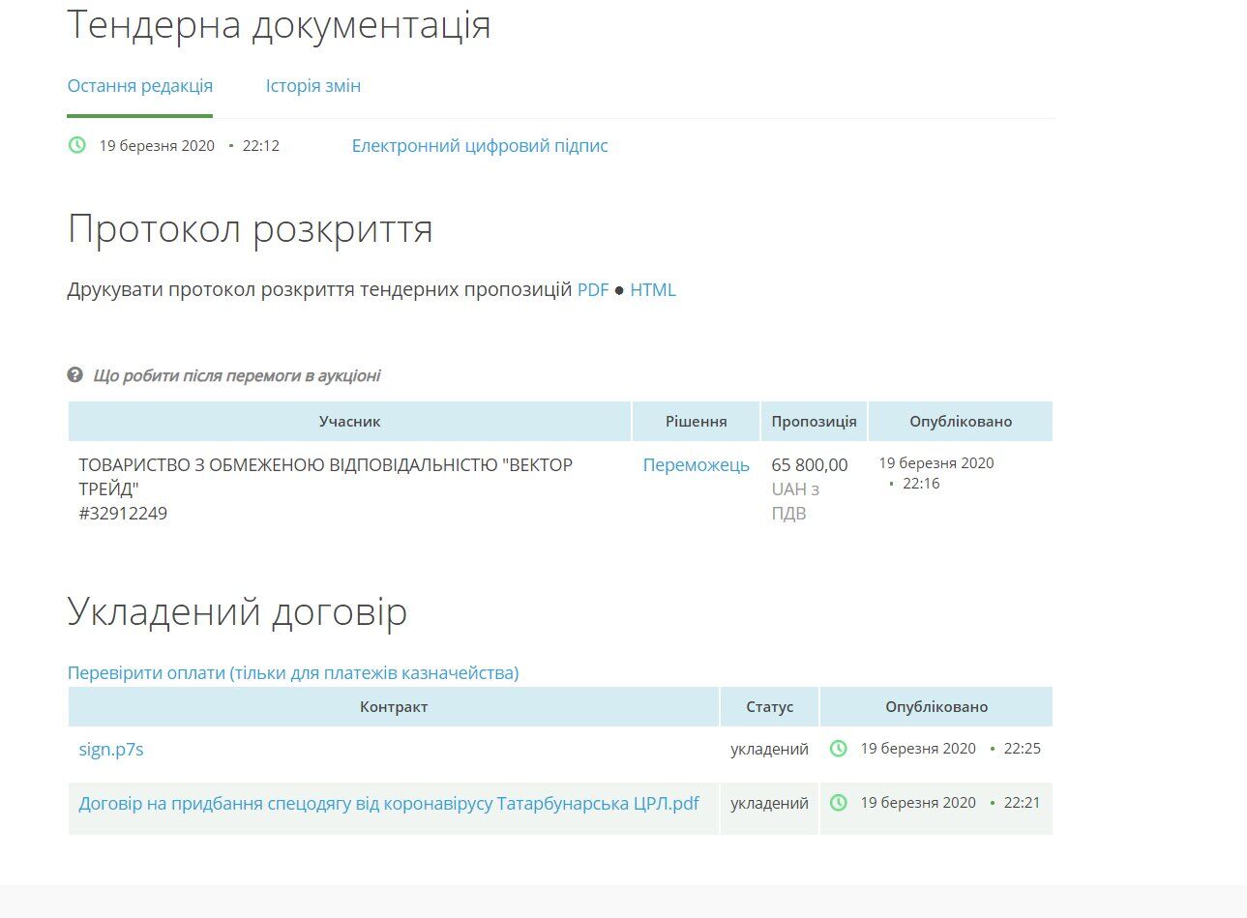The height and width of the screenshot is (918, 1247).
Task: Select the 22:21 publication time for the Договір PDF
Action: (x=1022, y=803)
